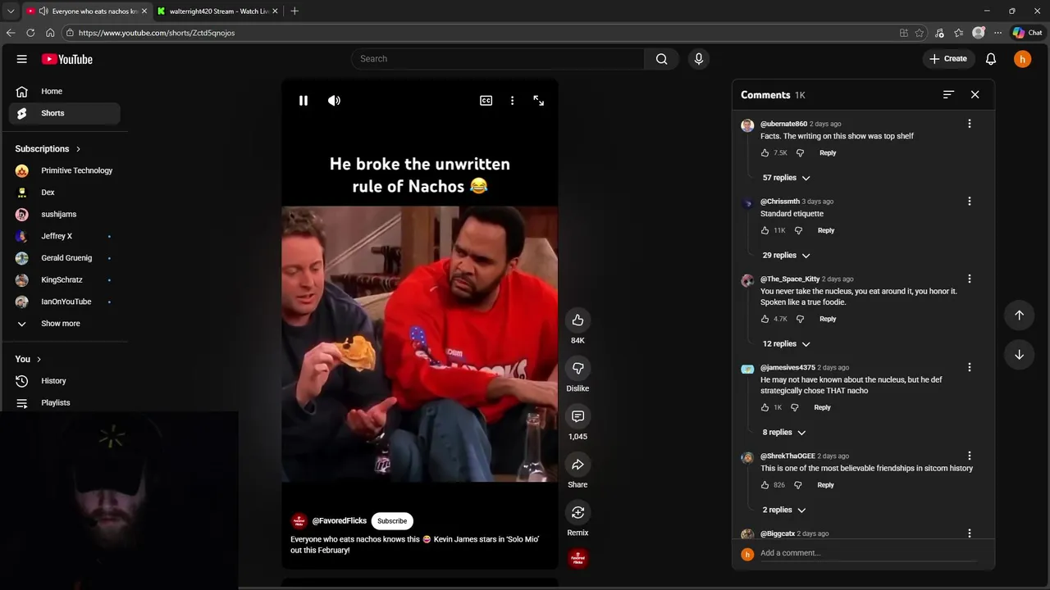Go to next Short with down arrow

coord(1019,354)
